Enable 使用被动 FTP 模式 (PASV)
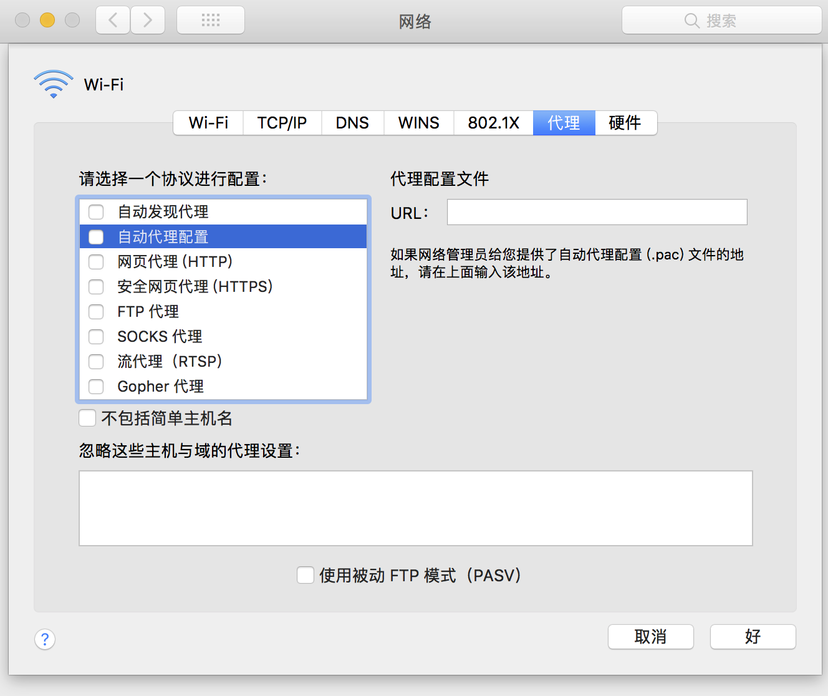This screenshot has width=828, height=696. coord(306,575)
